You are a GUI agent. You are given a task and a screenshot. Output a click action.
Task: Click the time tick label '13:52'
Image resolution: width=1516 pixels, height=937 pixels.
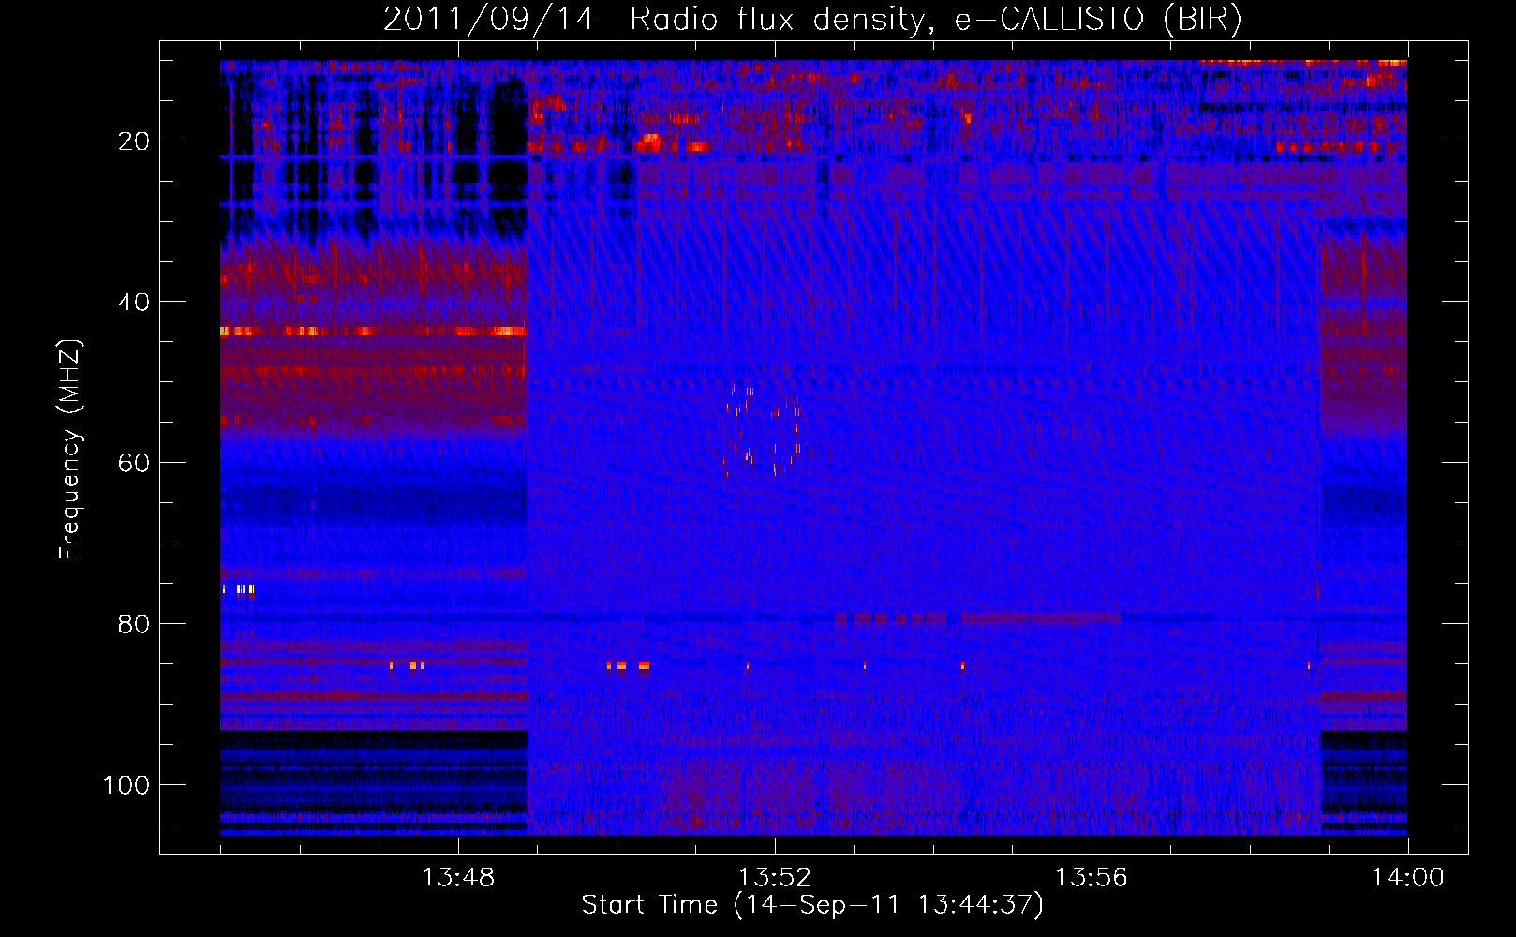(x=775, y=878)
